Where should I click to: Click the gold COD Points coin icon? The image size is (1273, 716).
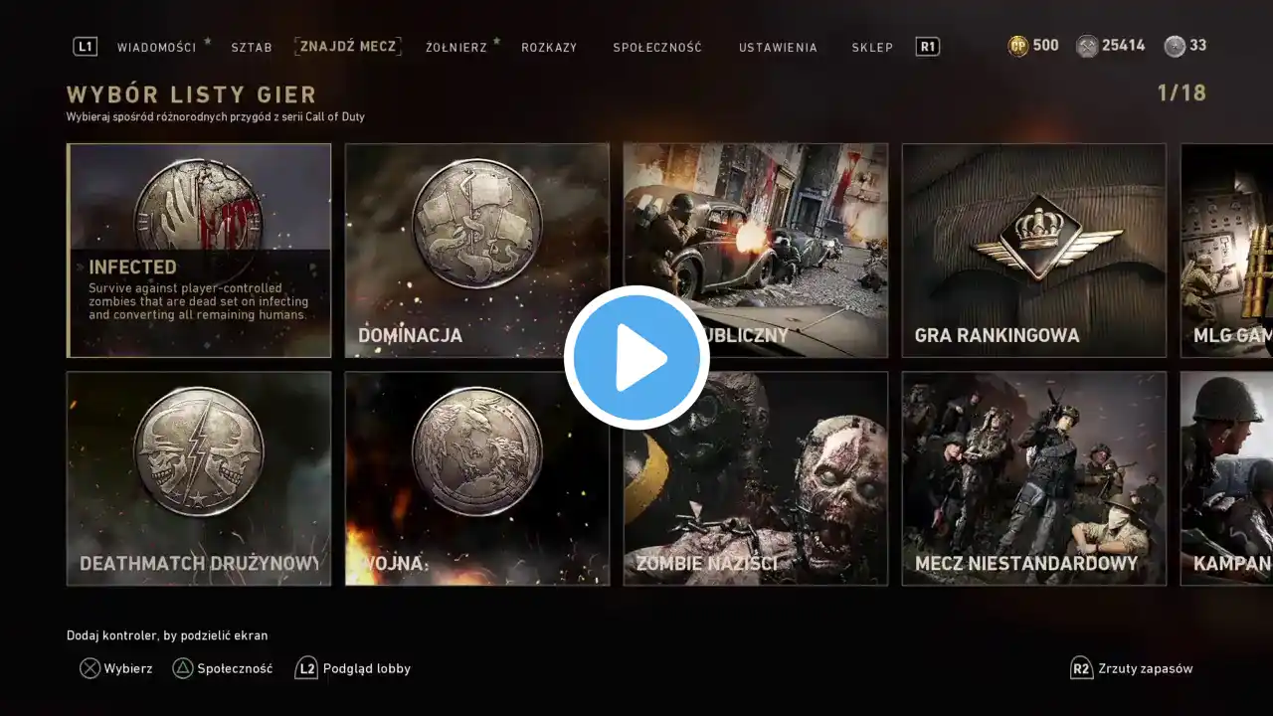[1017, 46]
